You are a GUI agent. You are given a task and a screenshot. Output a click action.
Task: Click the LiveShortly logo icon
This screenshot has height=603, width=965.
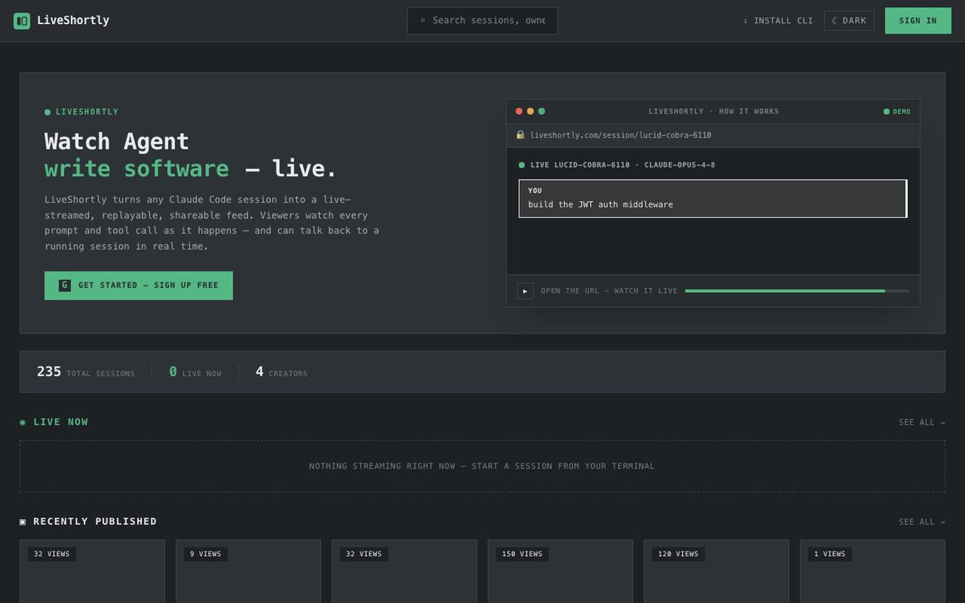click(22, 21)
